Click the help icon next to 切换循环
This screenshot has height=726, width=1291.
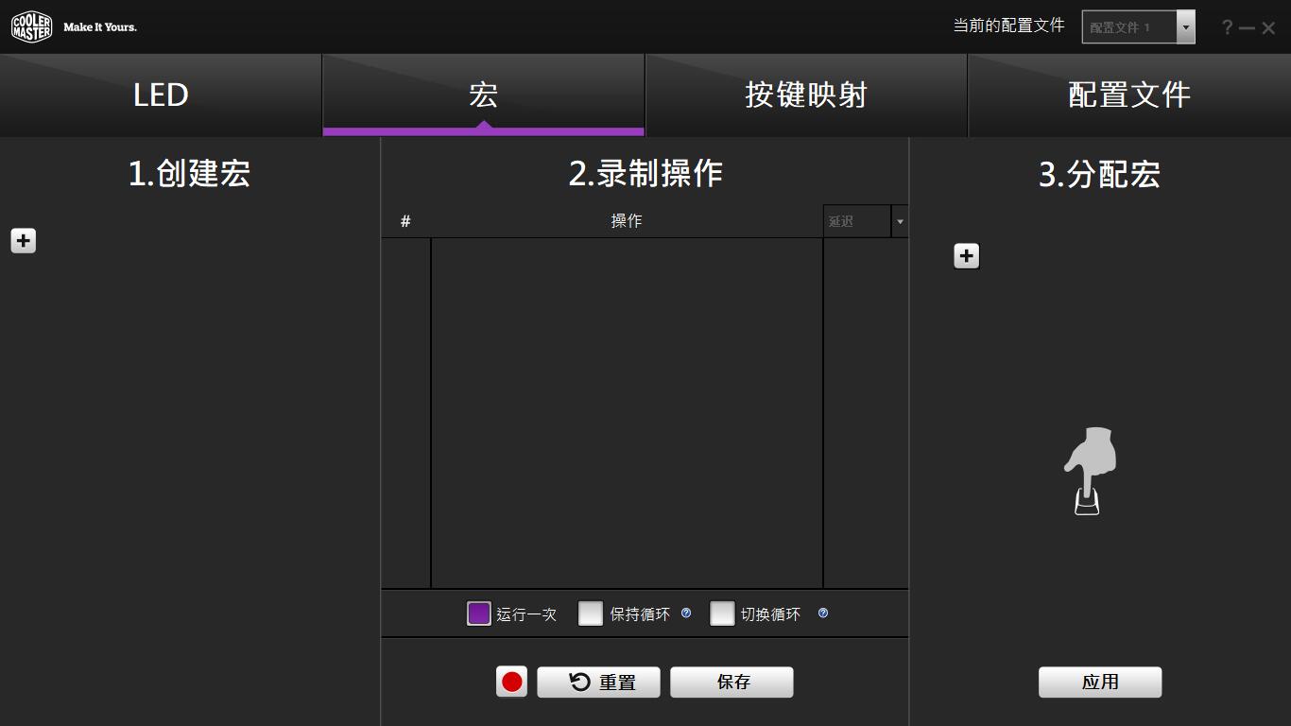coord(822,613)
